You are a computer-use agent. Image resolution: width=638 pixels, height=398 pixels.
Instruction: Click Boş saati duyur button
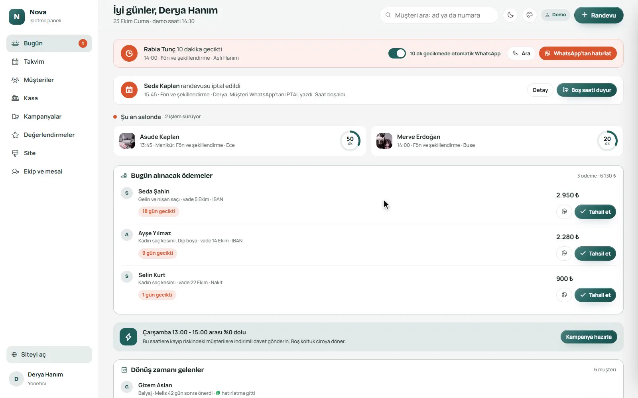pyautogui.click(x=587, y=90)
